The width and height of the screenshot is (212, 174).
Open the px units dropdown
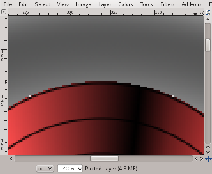(45, 169)
